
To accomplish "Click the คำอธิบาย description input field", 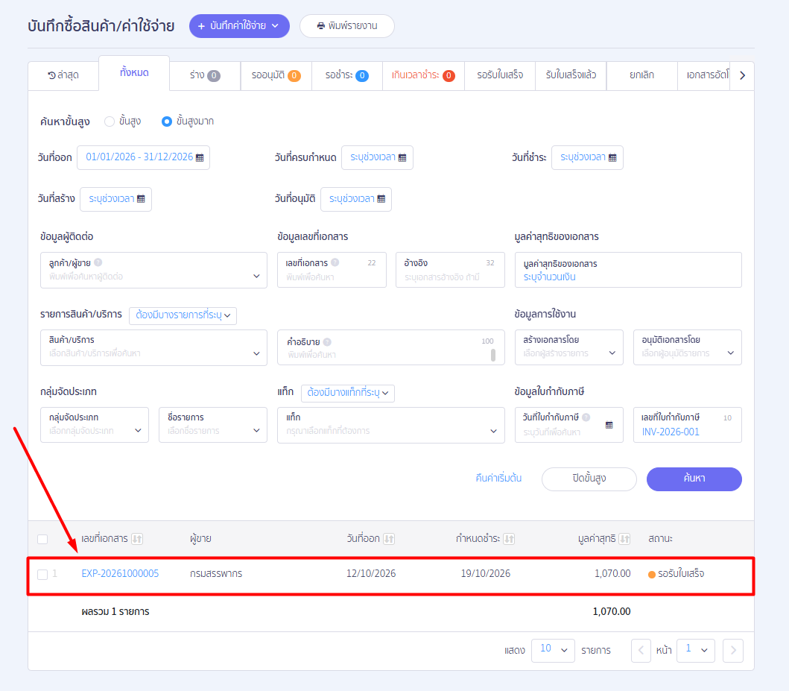I will pyautogui.click(x=391, y=348).
